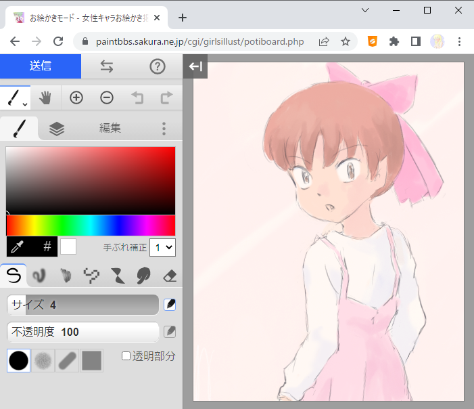The image size is (474, 409).
Task: Click the browser forward arrow
Action: [x=37, y=41]
